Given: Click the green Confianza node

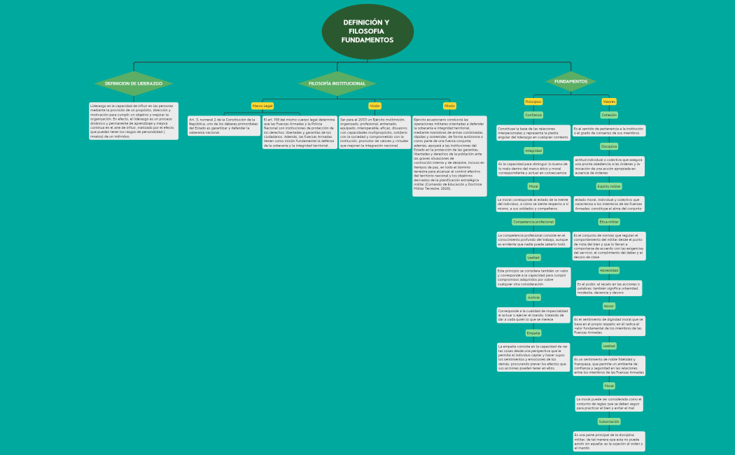Looking at the screenshot, I should click(533, 115).
